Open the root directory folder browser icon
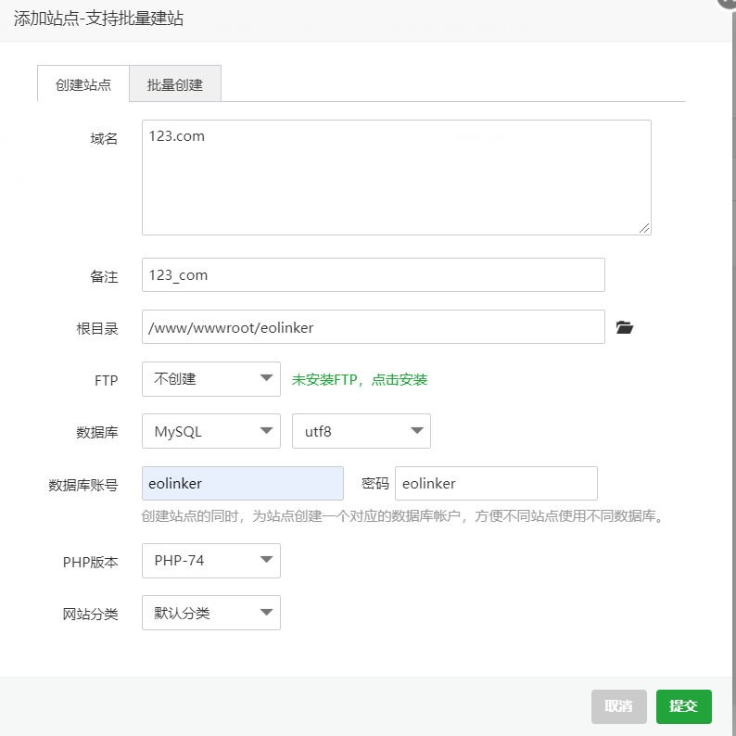The width and height of the screenshot is (736, 736). coord(624,327)
